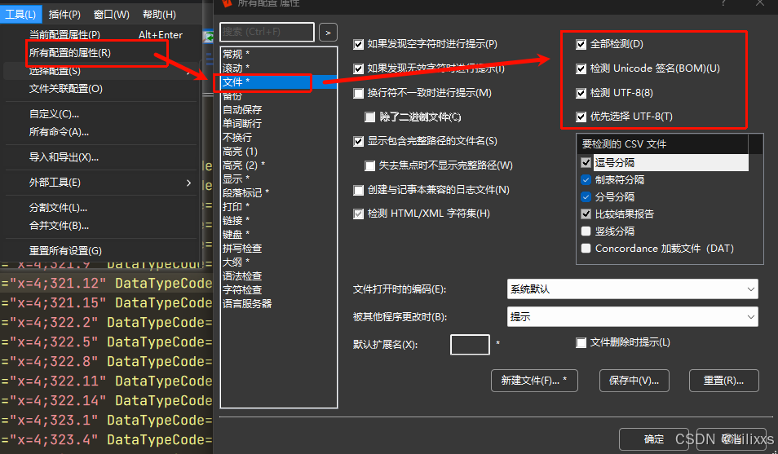The height and width of the screenshot is (454, 778).
Task: Open 被其他程序更改时(B) dropdown
Action: click(x=633, y=317)
